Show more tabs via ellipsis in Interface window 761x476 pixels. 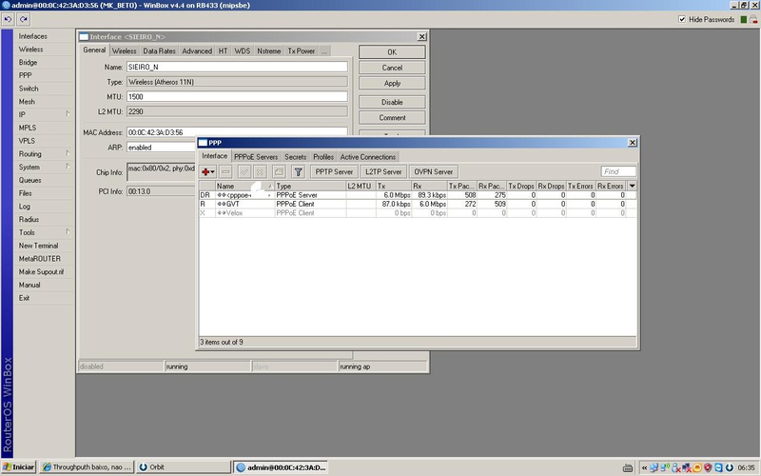[x=324, y=51]
